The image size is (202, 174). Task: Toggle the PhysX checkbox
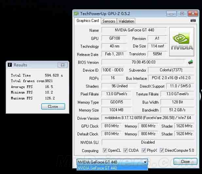coord(144,150)
